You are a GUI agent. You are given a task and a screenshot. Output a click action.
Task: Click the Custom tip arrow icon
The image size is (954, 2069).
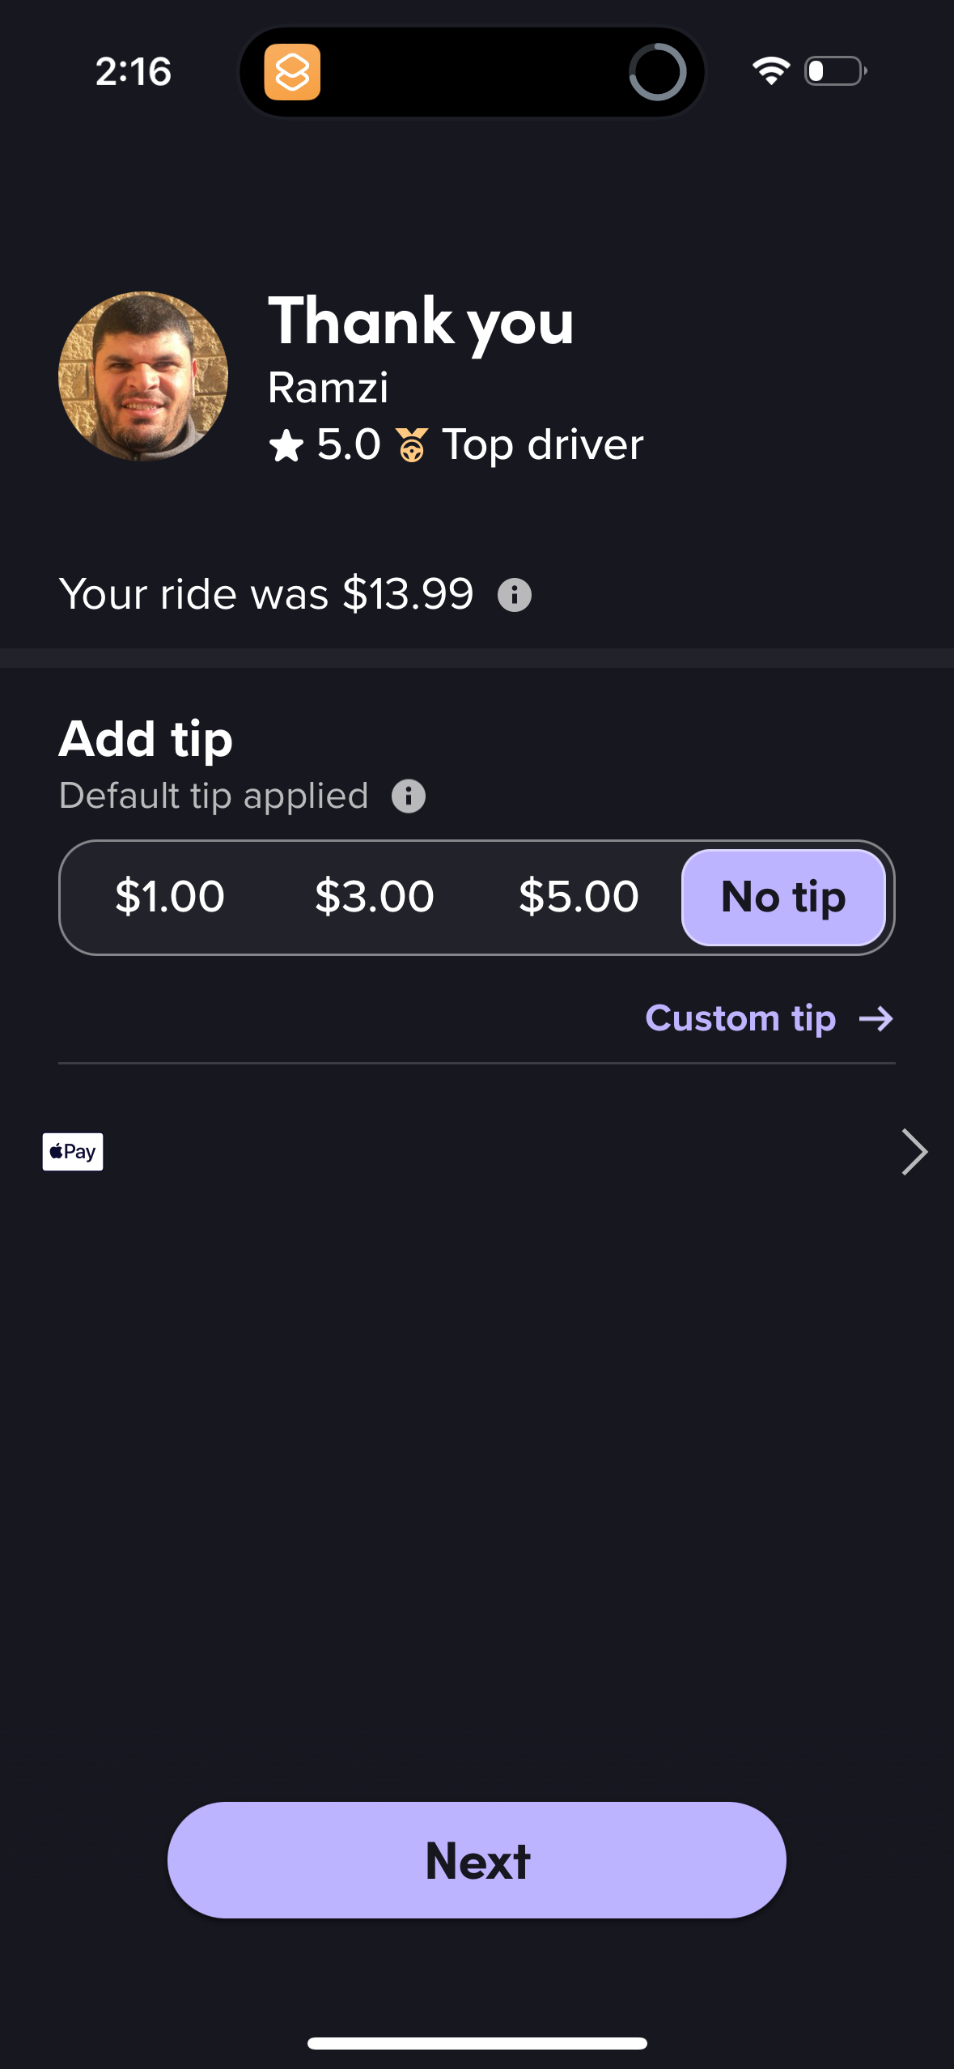click(876, 1018)
